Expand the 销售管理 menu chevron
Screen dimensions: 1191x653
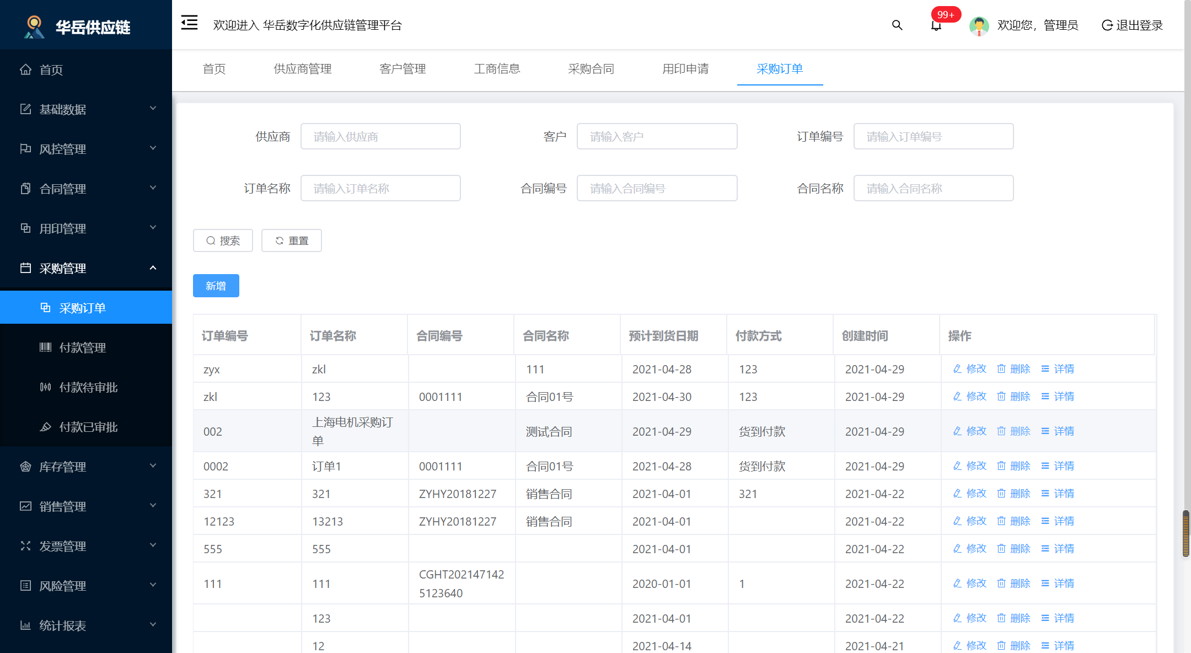[x=153, y=506]
